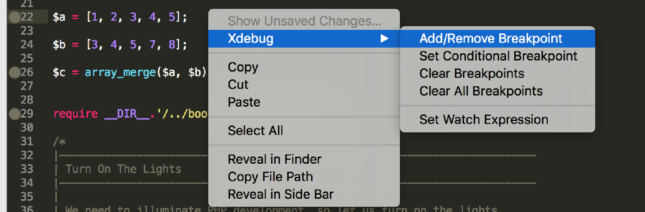Click the array_merge function call
This screenshot has height=212, width=645.
[120, 72]
